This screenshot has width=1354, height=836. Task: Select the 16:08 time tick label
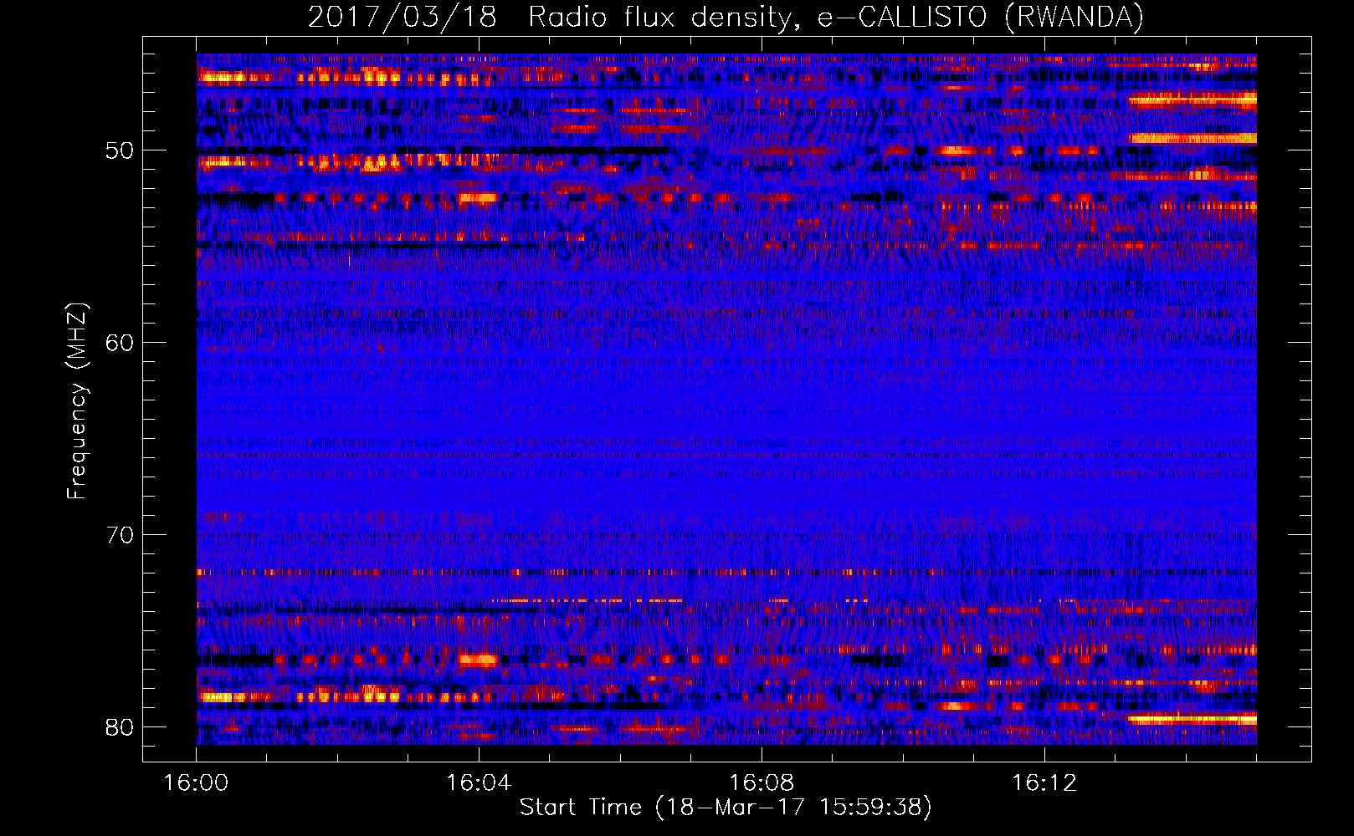[x=762, y=783]
